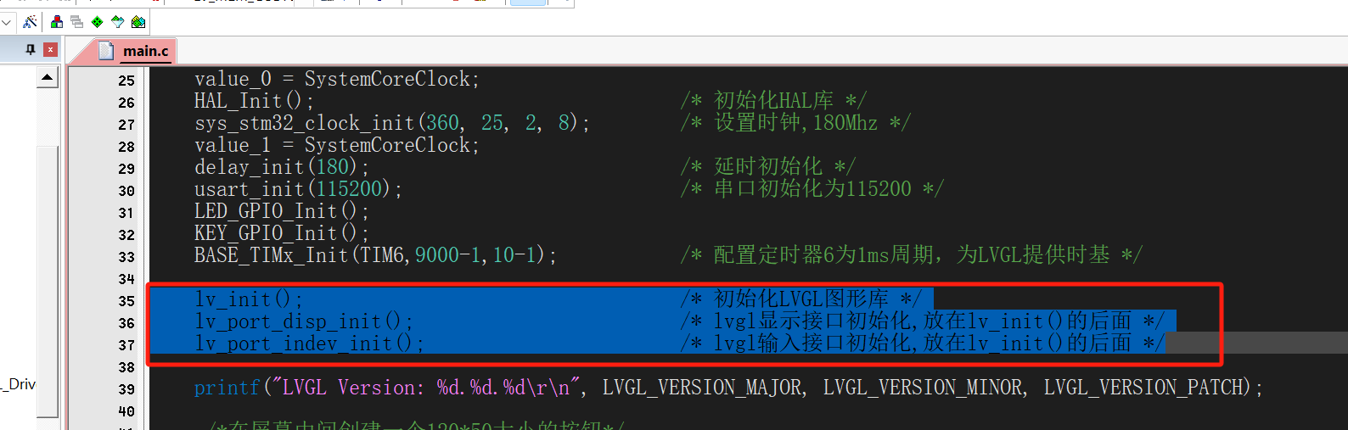The image size is (1348, 430).
Task: Click sys_stm32_clock_init on line 27
Action: (304, 123)
